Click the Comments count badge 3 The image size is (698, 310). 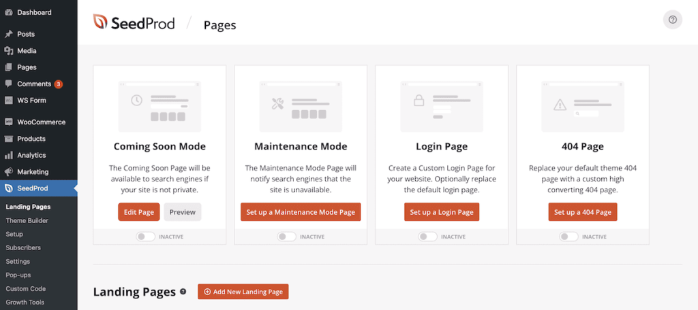[59, 84]
